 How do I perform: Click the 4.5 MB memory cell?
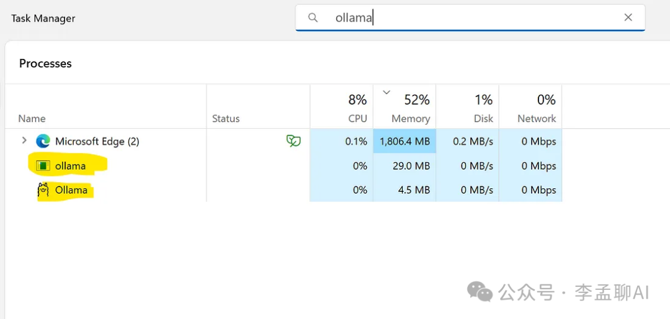404,190
